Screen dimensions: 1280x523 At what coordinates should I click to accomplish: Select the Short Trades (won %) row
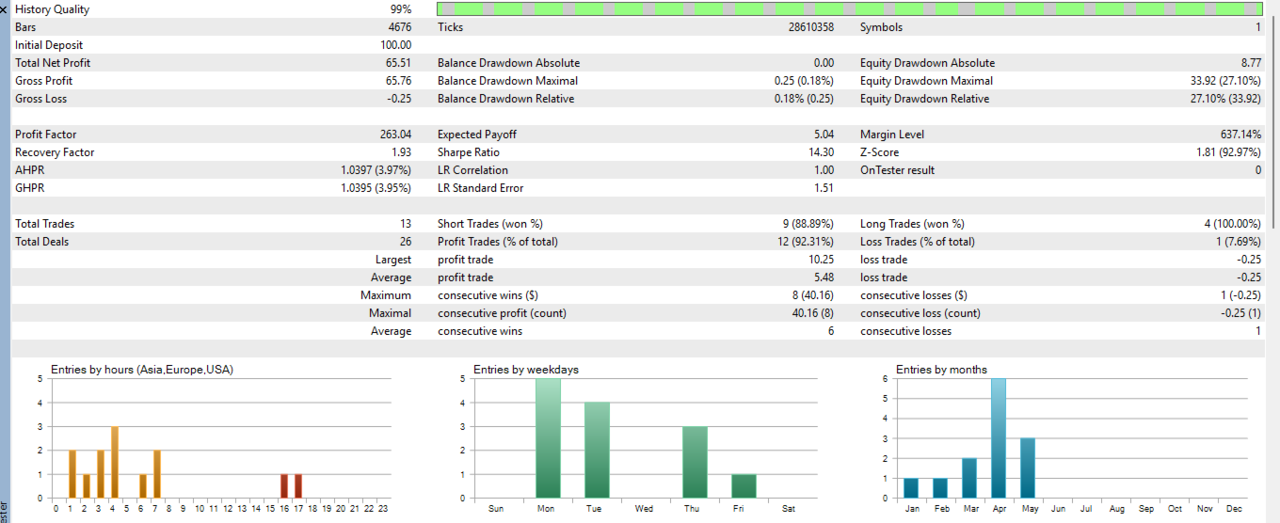tap(637, 224)
